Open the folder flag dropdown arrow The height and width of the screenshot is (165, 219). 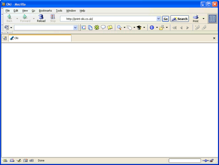167,27
